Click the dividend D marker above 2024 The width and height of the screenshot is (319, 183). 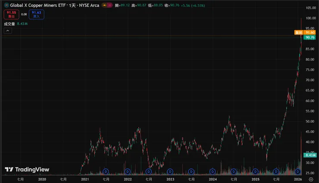pos(213,172)
